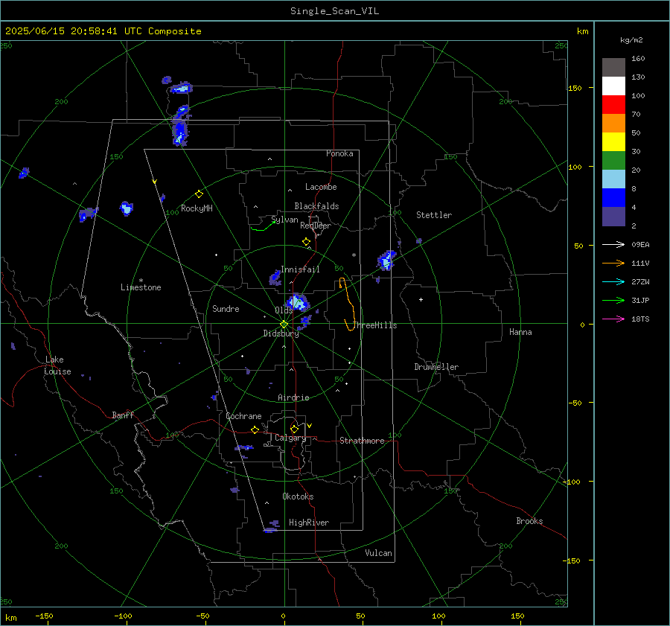This screenshot has width=670, height=626.
Task: Select the yellow 30-50 color swatch
Action: (613, 142)
